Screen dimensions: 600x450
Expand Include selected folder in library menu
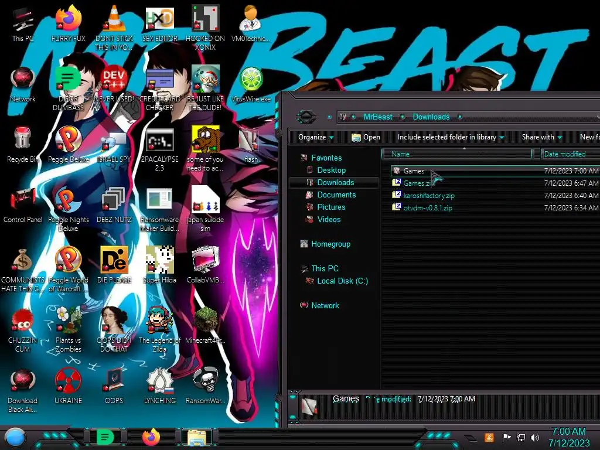click(451, 137)
